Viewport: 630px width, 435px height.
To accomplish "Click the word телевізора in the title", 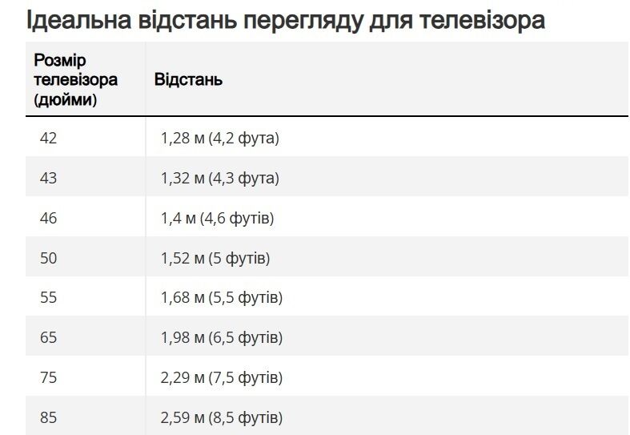I will (482, 20).
